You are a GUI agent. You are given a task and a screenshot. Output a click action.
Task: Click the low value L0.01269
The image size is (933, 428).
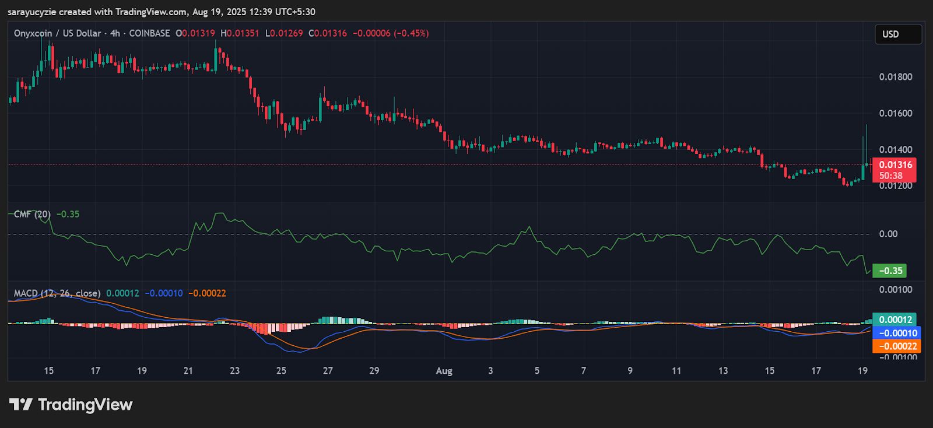pyautogui.click(x=284, y=33)
